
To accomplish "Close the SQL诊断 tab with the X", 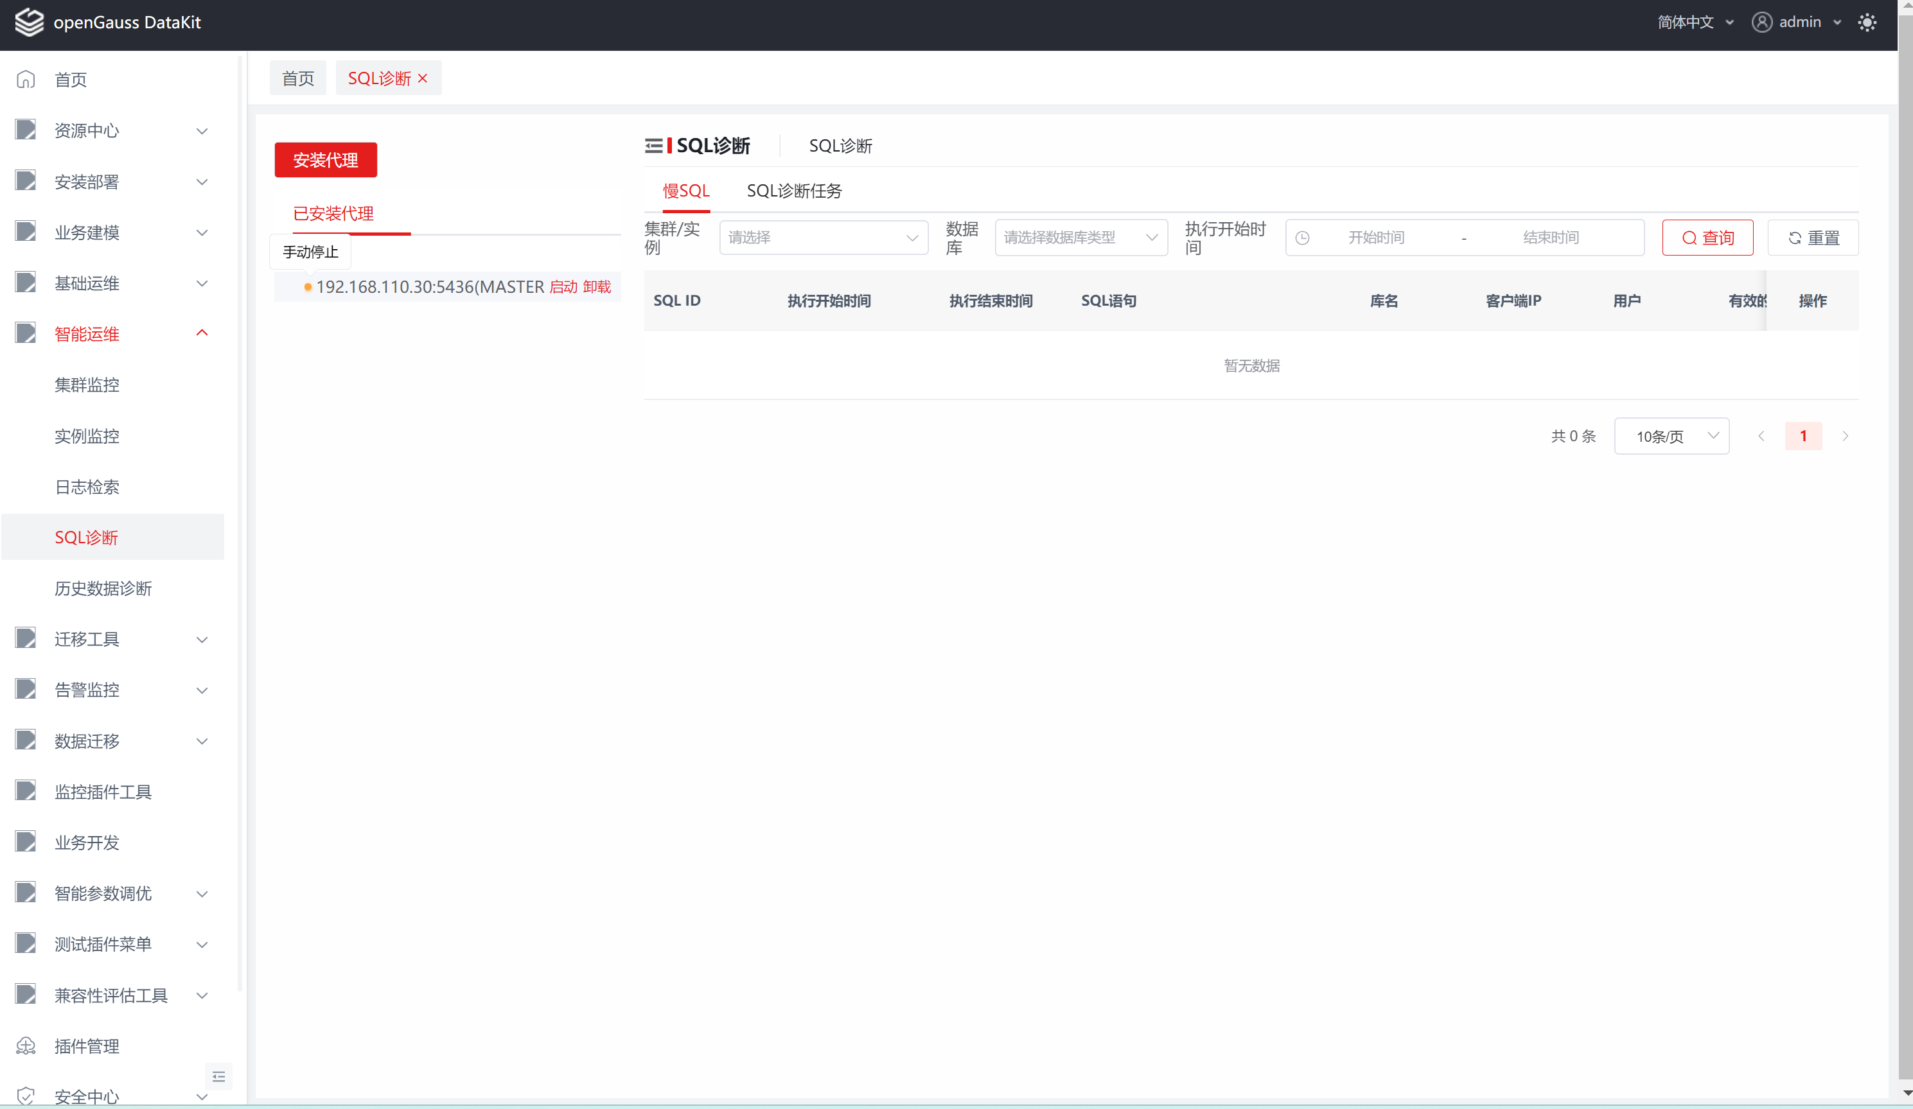I will pos(423,78).
